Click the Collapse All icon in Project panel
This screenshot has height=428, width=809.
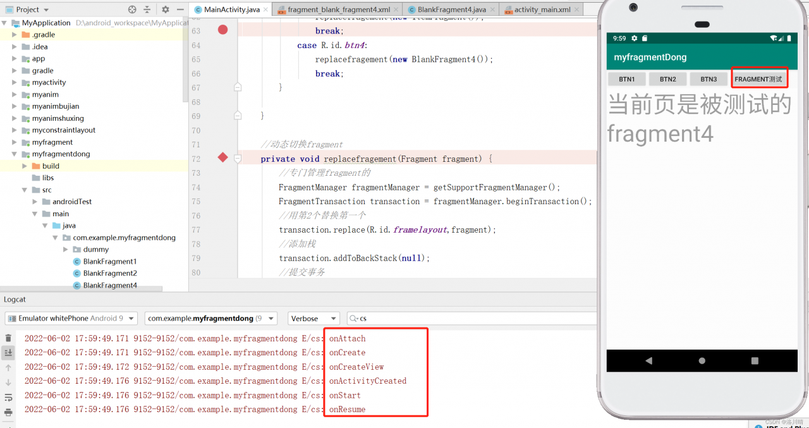tap(147, 9)
